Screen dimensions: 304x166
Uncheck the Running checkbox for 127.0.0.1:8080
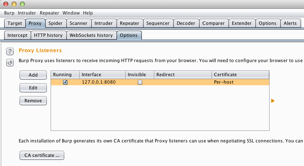[65, 82]
